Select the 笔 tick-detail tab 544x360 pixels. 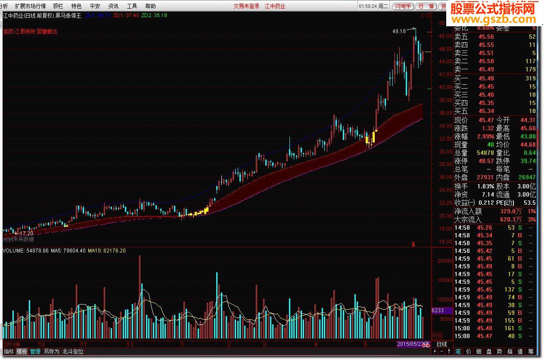point(458,351)
